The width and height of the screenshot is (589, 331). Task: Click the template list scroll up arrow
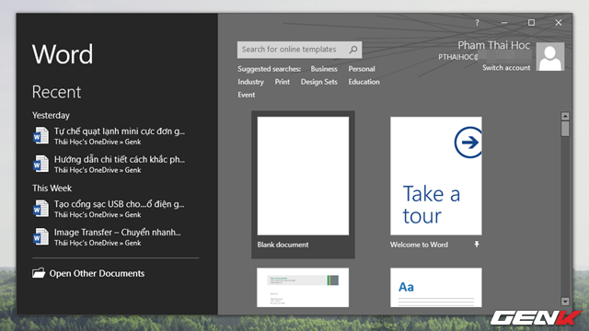click(565, 116)
